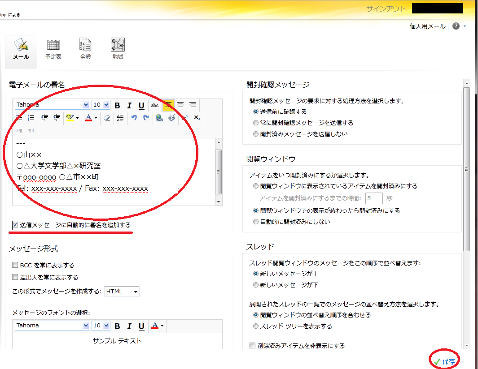
Task: Insert numbered list in signature
Action: tap(31, 118)
